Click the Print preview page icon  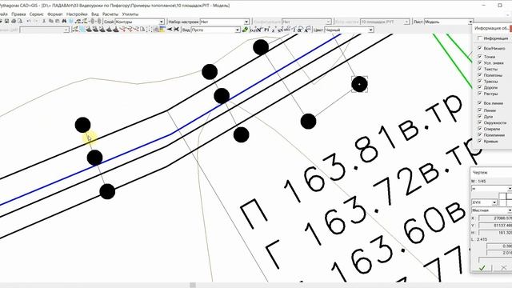(20, 22)
